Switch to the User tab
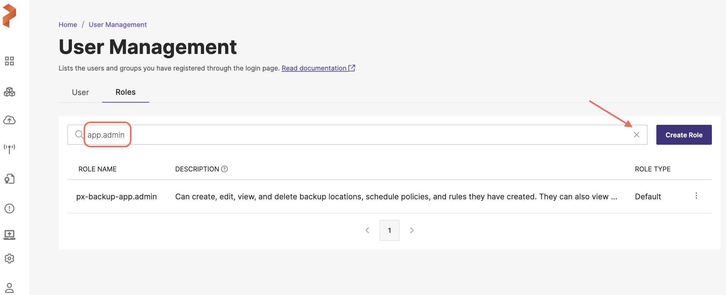The height and width of the screenshot is (295, 726). tap(80, 92)
